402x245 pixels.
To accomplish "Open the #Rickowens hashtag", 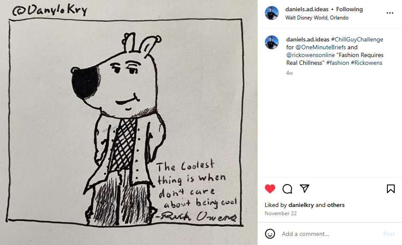I will point(366,63).
